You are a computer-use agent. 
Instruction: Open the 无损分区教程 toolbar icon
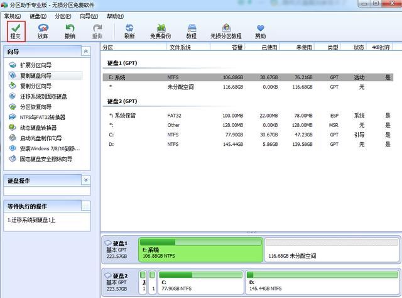pyautogui.click(x=225, y=31)
